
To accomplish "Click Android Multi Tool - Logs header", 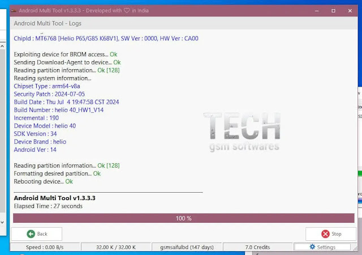I will tap(48, 23).
